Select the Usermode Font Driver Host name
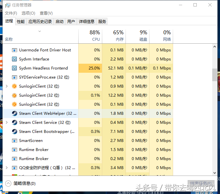Screen dimensions: 220x194 point(45,50)
